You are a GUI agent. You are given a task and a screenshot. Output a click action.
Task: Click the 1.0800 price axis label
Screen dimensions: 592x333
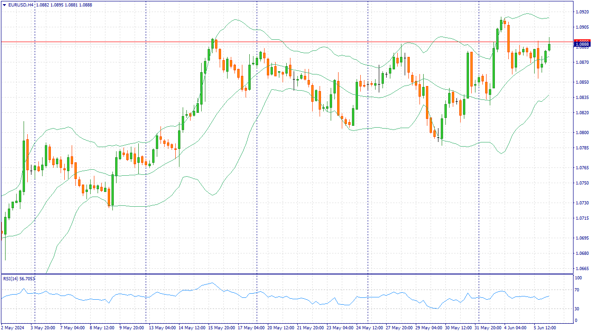tap(581, 133)
